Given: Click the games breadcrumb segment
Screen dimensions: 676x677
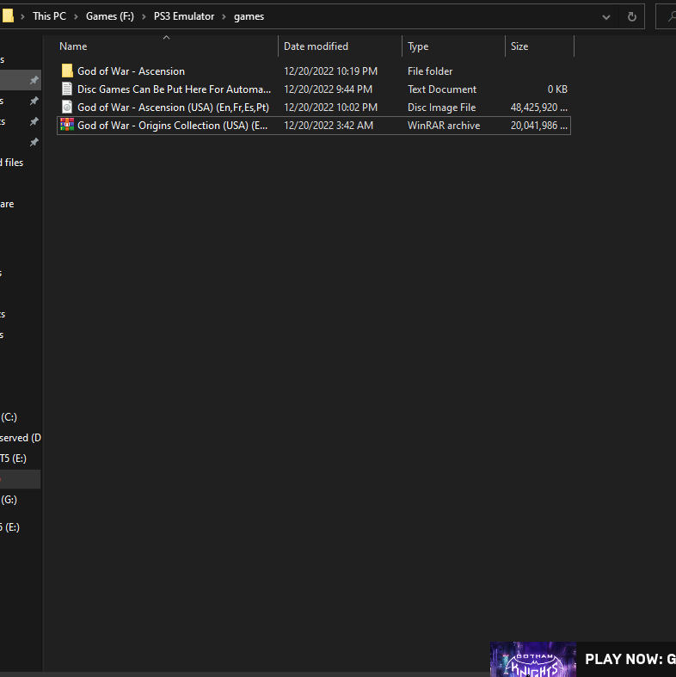Looking at the screenshot, I should [x=249, y=16].
